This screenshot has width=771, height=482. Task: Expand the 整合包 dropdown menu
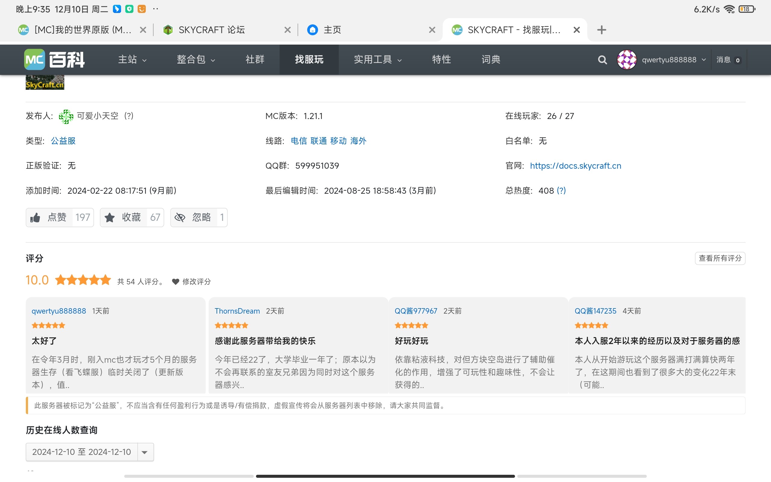pos(196,60)
